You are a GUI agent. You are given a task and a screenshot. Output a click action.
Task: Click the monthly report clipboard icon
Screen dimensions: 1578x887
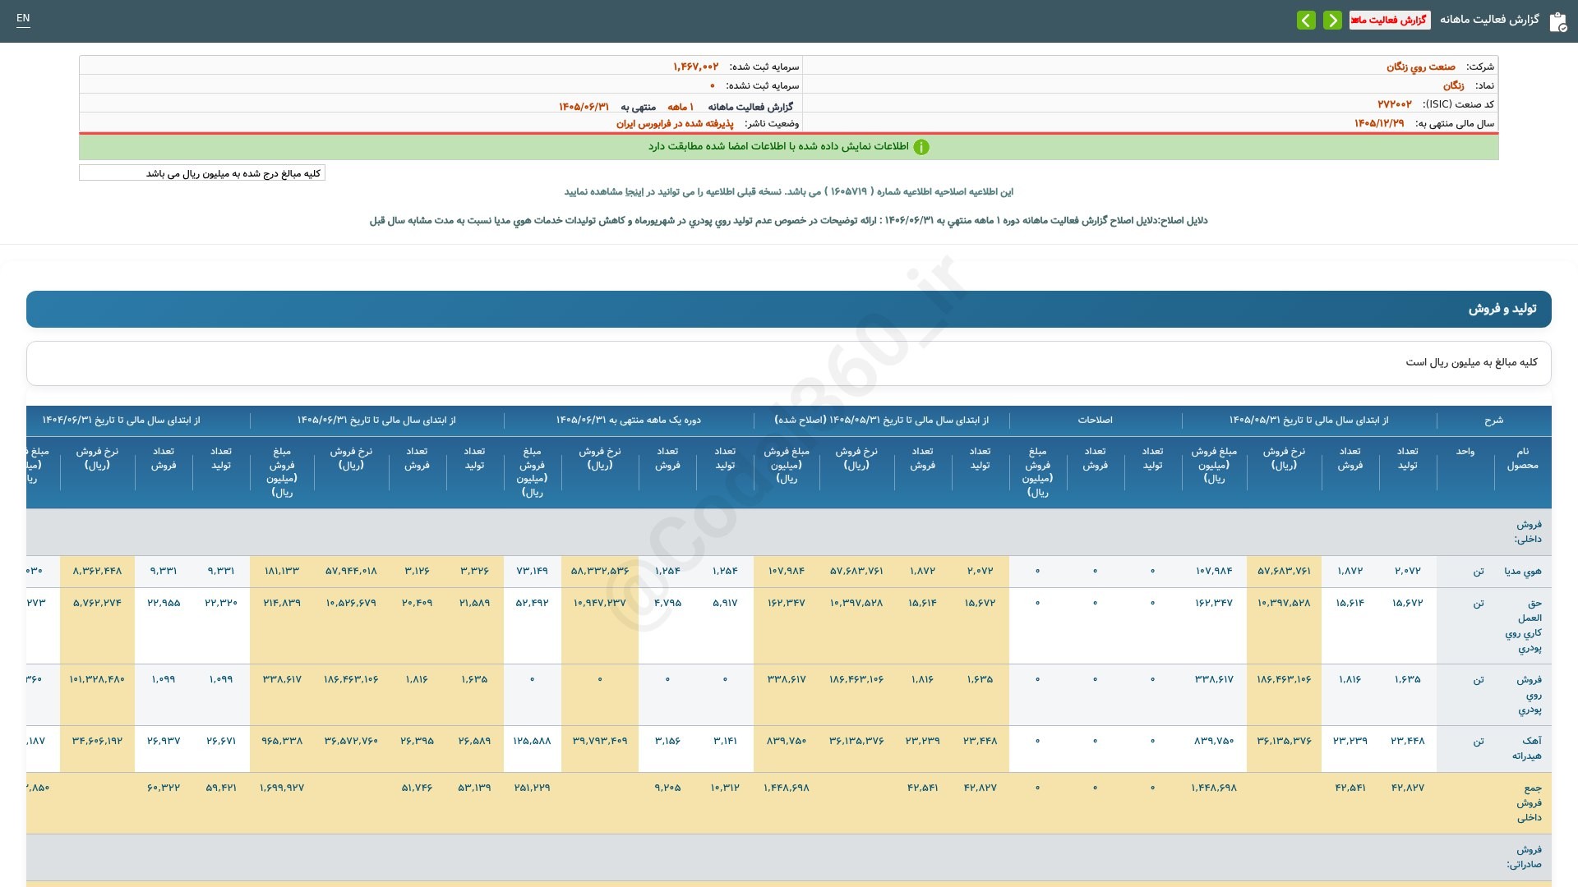1557,21
